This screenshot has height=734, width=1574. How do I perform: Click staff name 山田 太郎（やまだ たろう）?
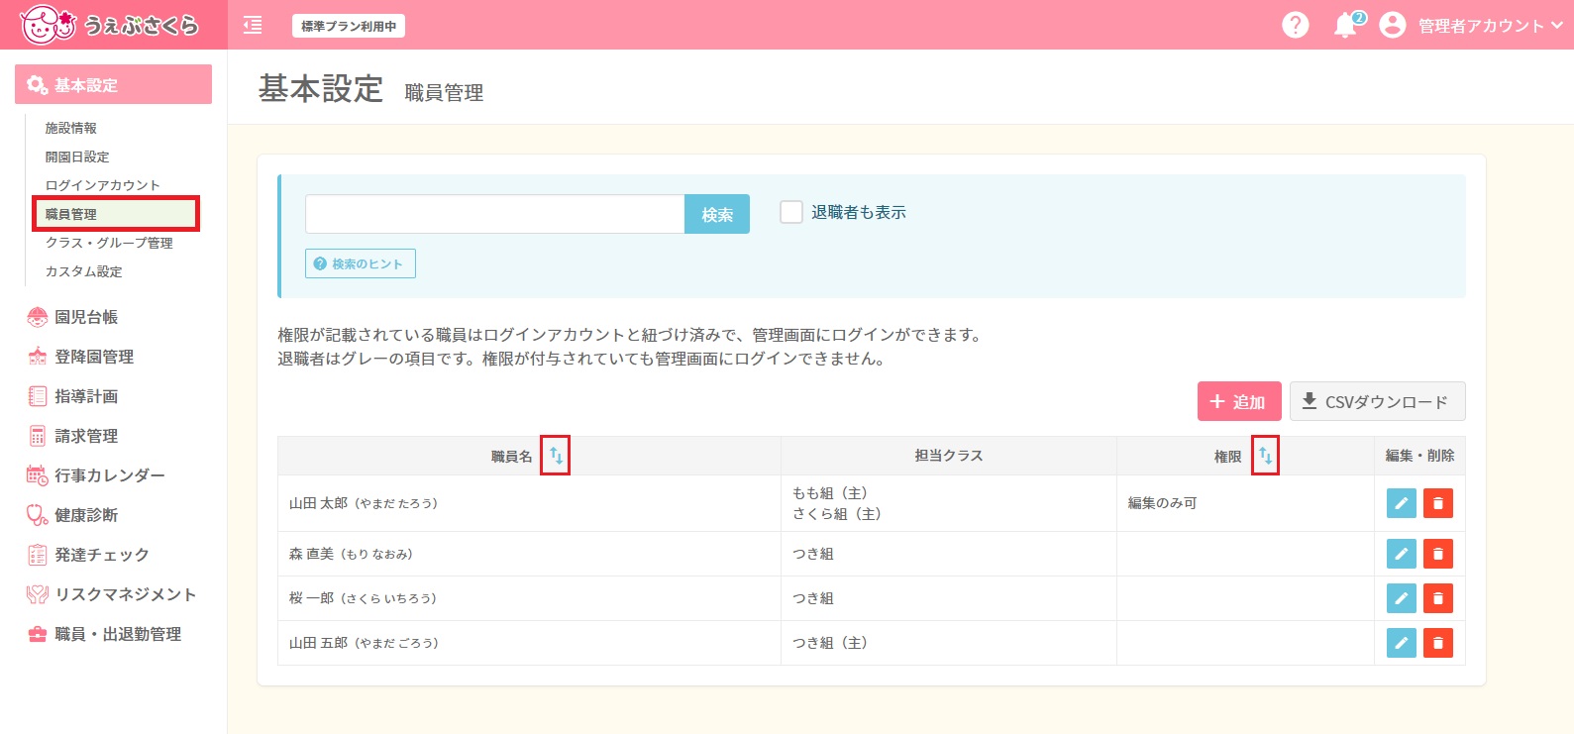coord(364,503)
